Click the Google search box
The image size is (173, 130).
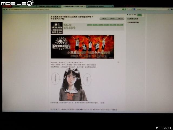(x=152, y=9)
